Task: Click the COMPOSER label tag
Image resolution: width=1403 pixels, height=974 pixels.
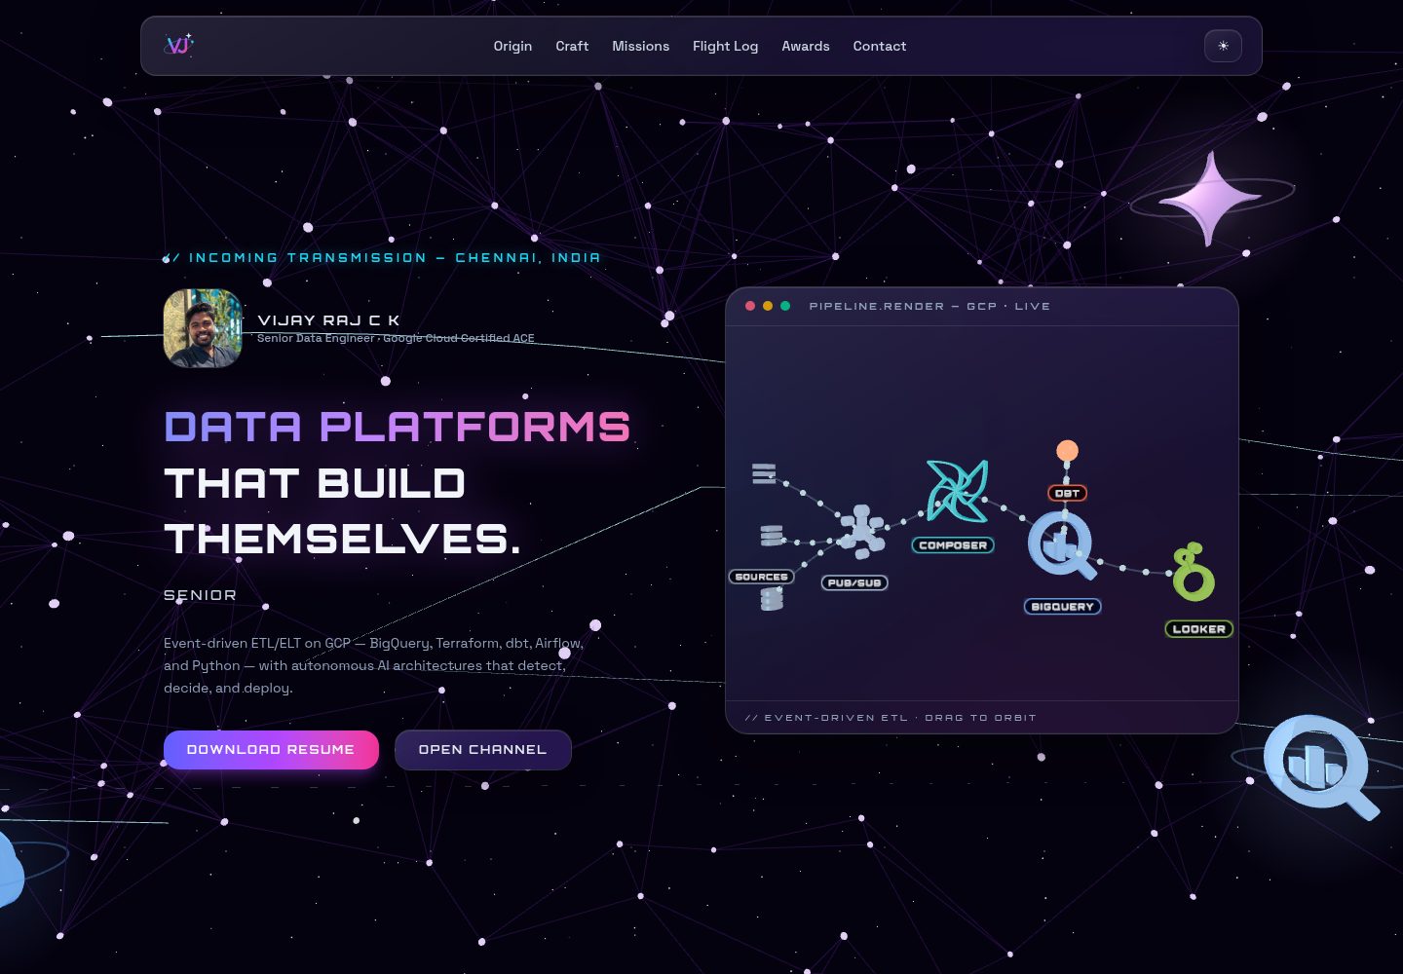Action: [x=953, y=545]
